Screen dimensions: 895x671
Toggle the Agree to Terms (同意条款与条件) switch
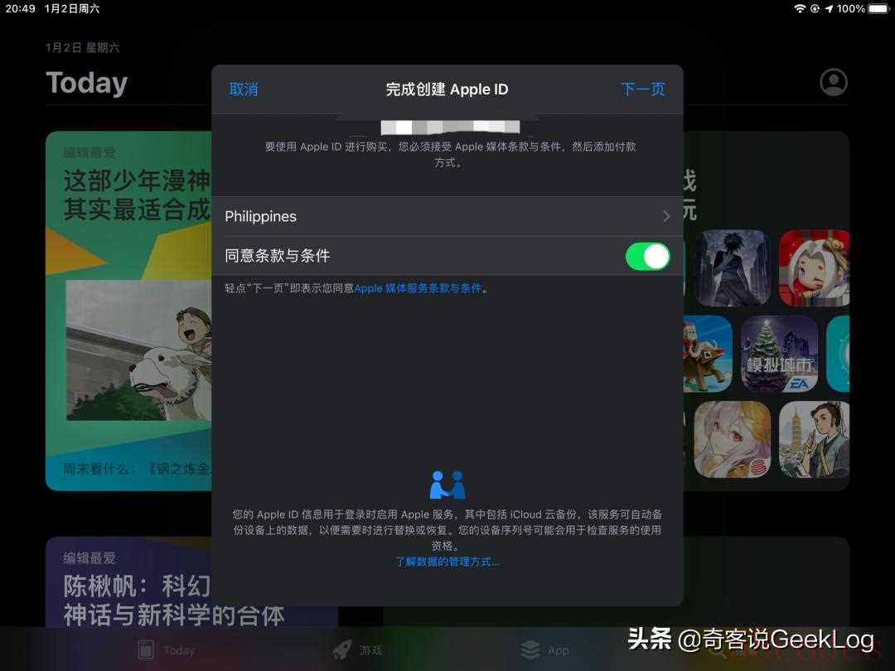click(x=647, y=256)
